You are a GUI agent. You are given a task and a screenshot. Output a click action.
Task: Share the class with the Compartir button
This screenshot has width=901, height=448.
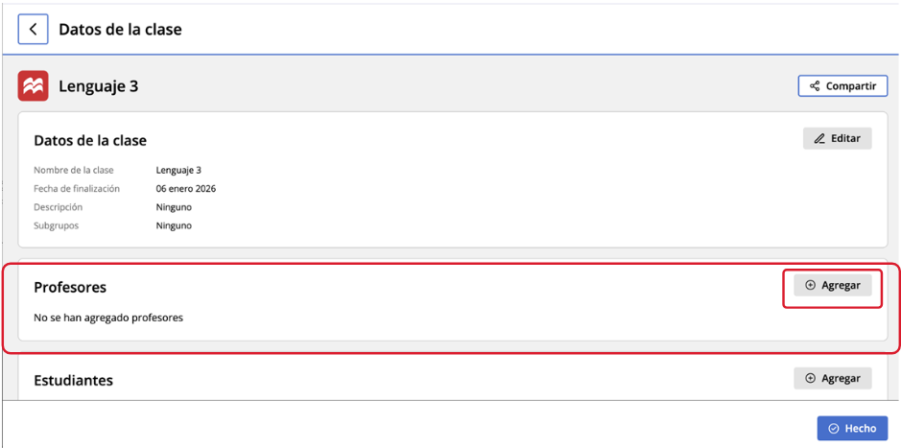click(x=842, y=86)
